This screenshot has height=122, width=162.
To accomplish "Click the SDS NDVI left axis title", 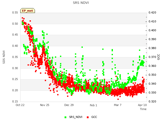I will (x=4, y=57).
